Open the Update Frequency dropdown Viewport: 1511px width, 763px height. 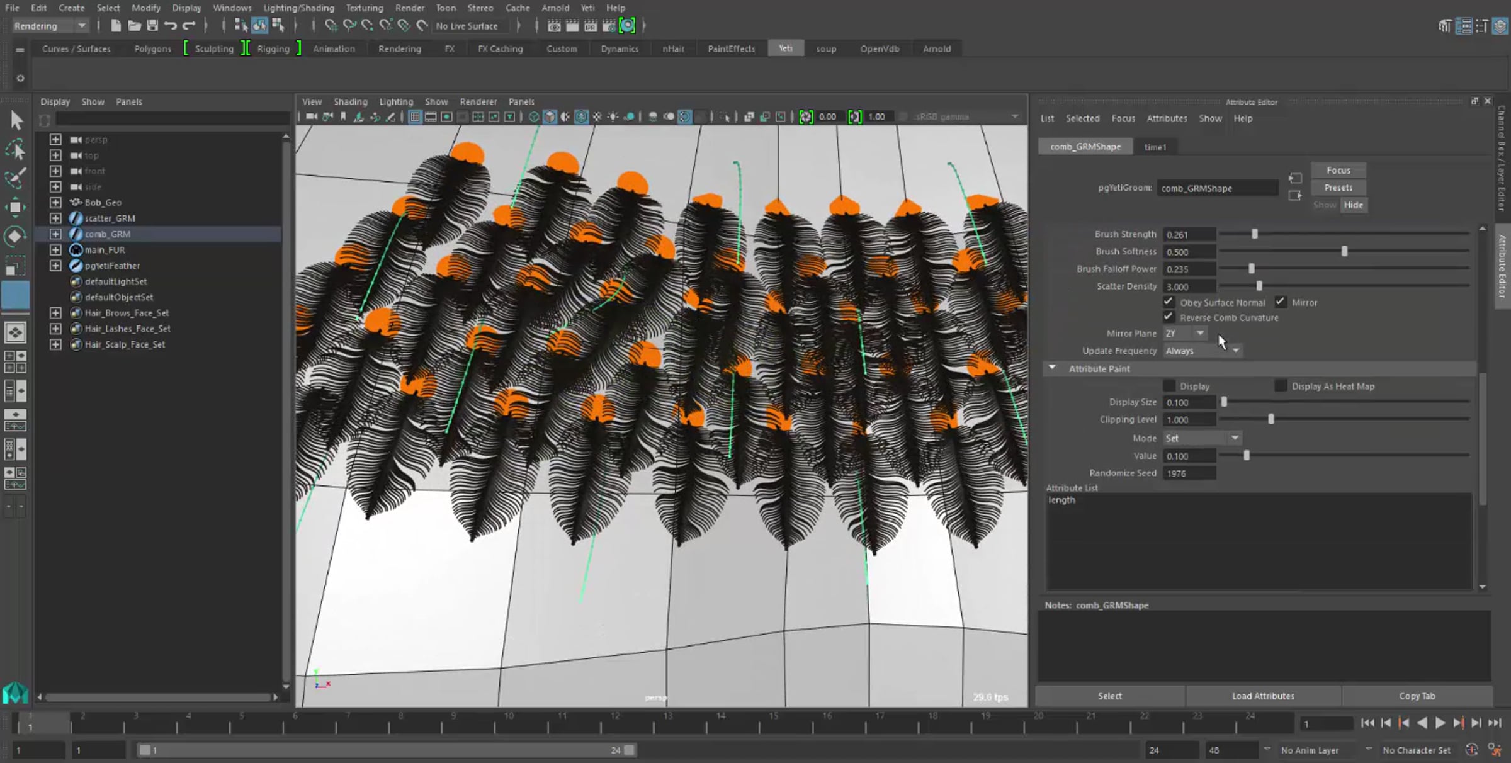(x=1201, y=351)
